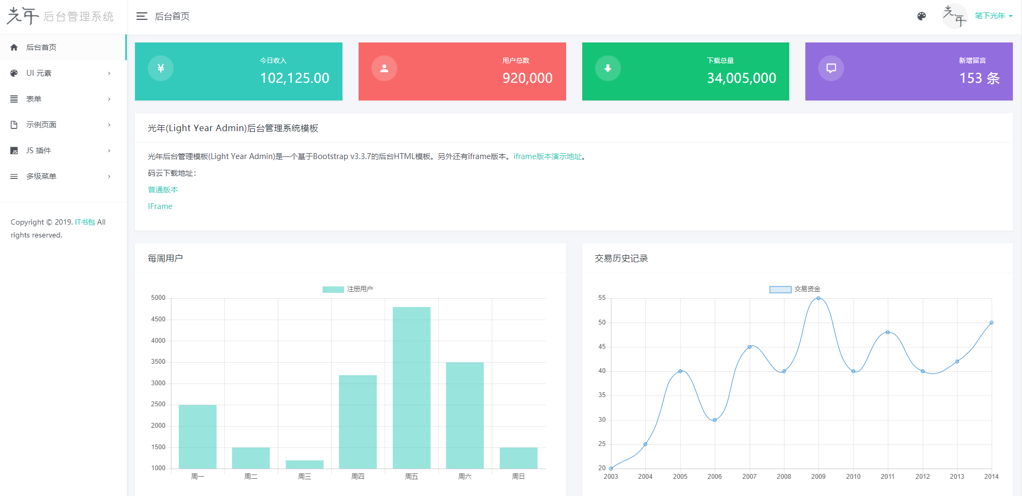This screenshot has width=1022, height=496.
Task: Toggle the 交易资金 legend swatch
Action: point(780,290)
